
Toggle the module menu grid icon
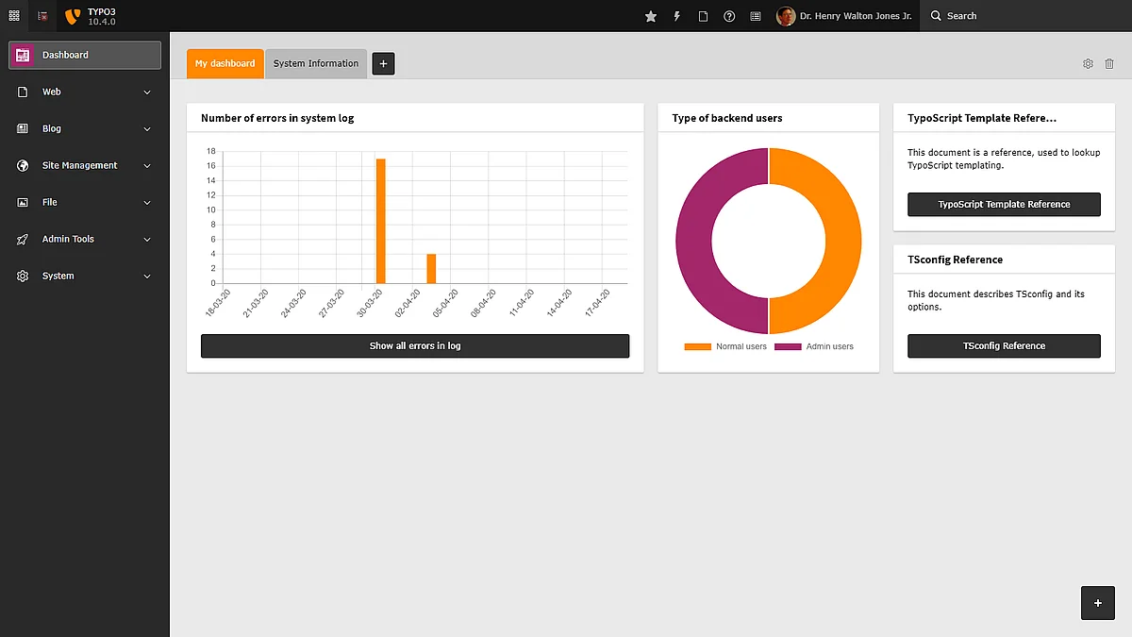point(14,16)
